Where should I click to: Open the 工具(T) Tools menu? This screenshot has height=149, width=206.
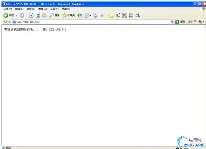[54, 9]
